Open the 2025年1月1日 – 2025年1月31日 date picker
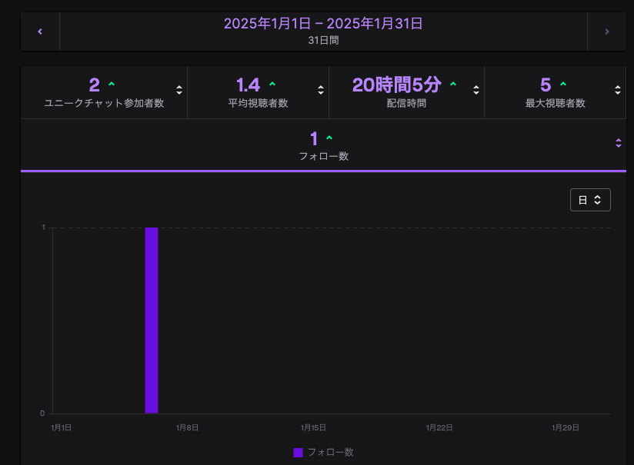Viewport: 634px width, 465px height. [323, 24]
